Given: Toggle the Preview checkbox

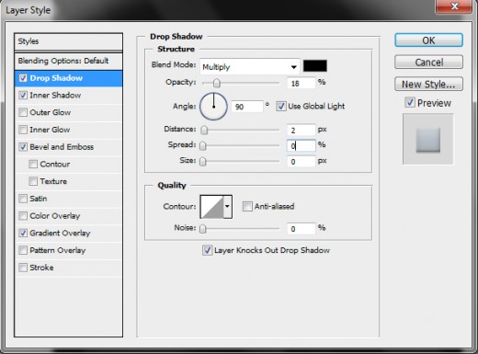Looking at the screenshot, I should 410,102.
